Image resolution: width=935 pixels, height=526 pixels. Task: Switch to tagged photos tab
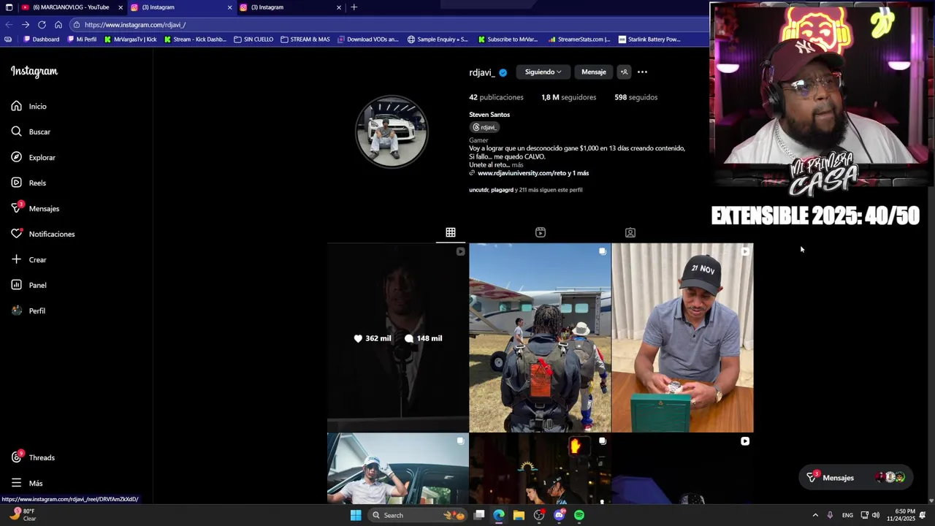630,232
